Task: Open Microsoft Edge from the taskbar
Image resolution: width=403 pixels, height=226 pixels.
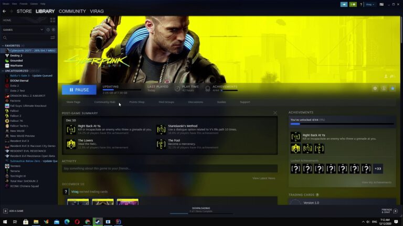Action: tap(67, 222)
